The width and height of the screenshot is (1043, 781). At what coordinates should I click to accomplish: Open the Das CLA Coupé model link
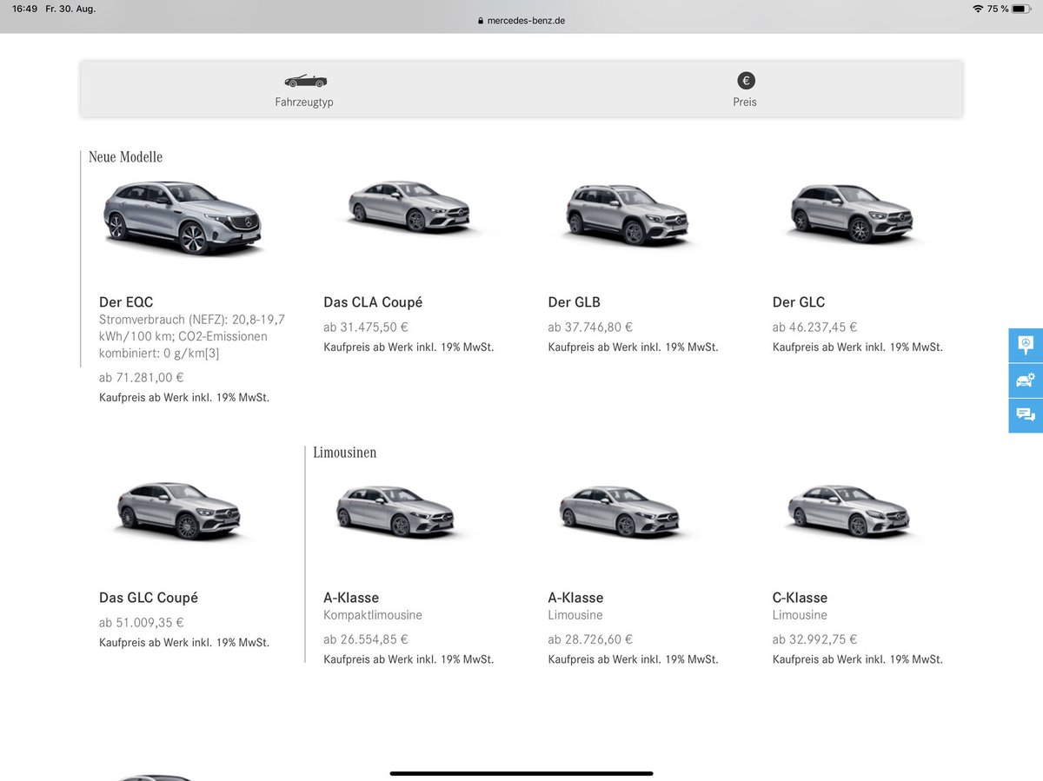click(x=373, y=302)
